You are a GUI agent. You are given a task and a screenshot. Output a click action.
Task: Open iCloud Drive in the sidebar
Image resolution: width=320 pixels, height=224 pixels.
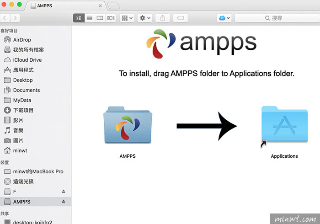36,60
